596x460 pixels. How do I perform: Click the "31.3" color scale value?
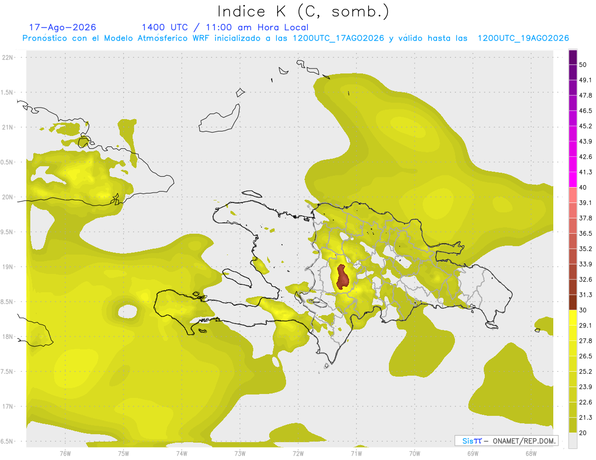coord(586,295)
